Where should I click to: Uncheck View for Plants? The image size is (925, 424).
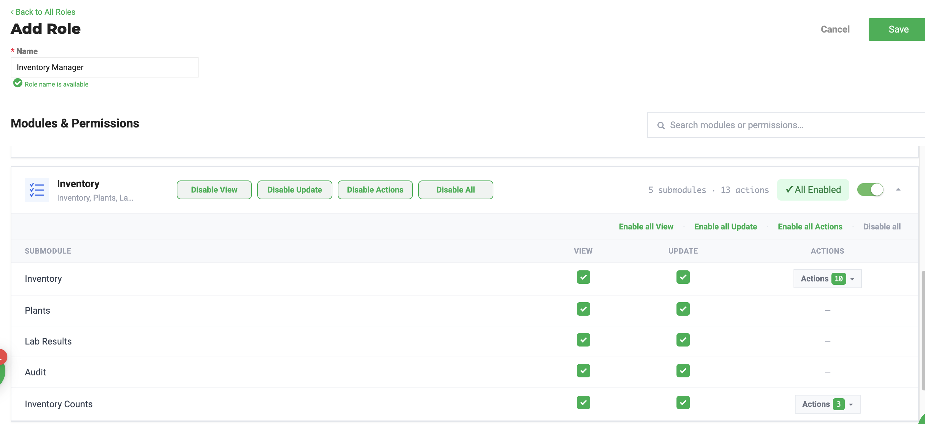click(x=583, y=309)
